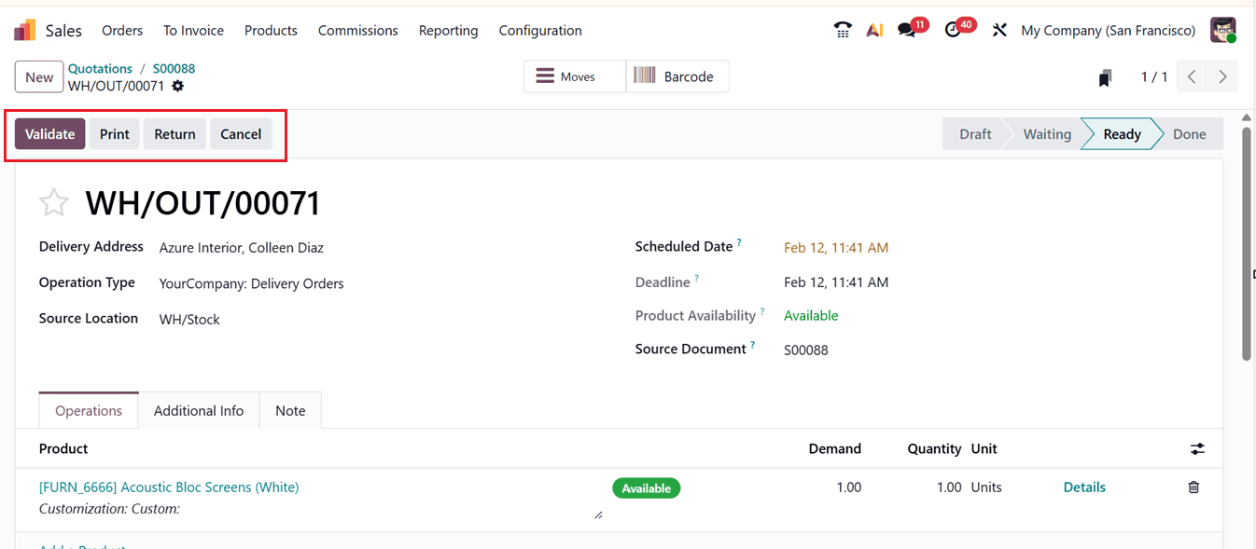Image resolution: width=1256 pixels, height=549 pixels.
Task: Open the Discuss messages icon with 11 notifications
Action: [x=907, y=29]
